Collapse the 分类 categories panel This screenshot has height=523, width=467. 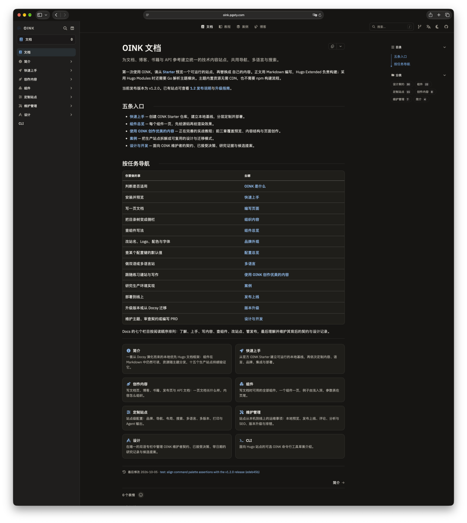[445, 75]
